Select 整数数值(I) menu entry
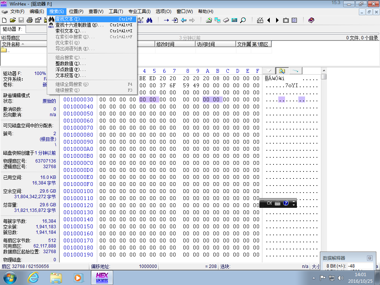This screenshot has width=380, height=285. coord(92,63)
